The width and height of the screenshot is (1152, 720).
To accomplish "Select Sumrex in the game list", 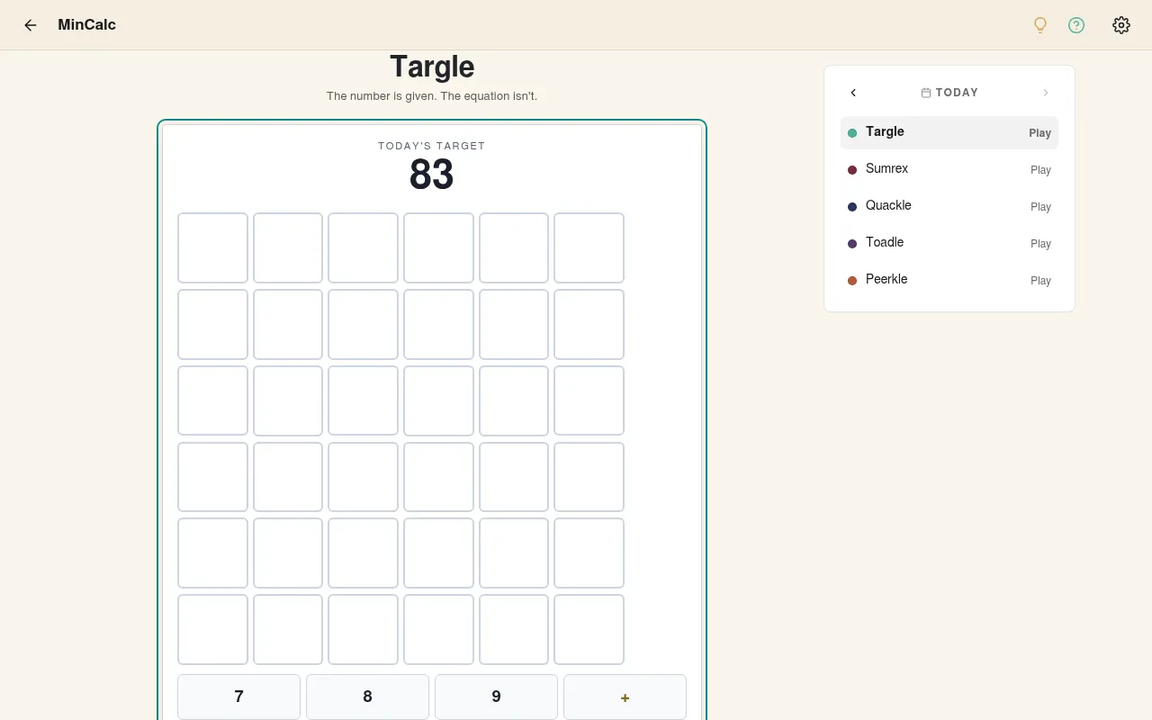I will click(x=949, y=169).
